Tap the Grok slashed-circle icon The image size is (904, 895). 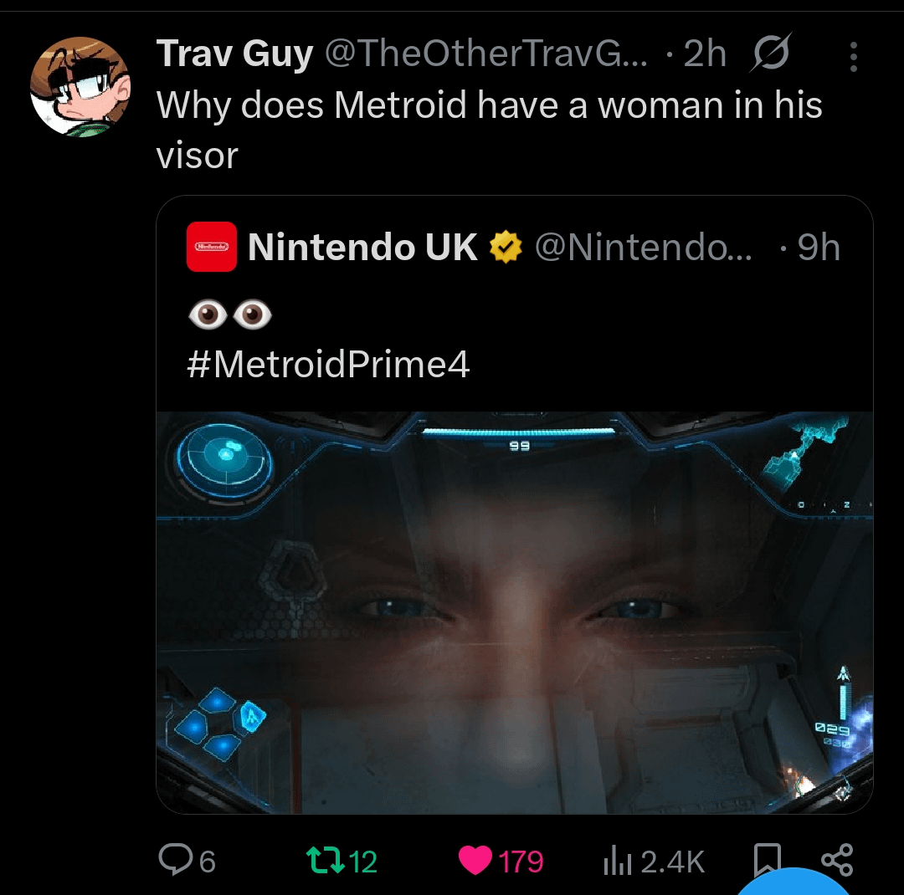click(x=771, y=56)
